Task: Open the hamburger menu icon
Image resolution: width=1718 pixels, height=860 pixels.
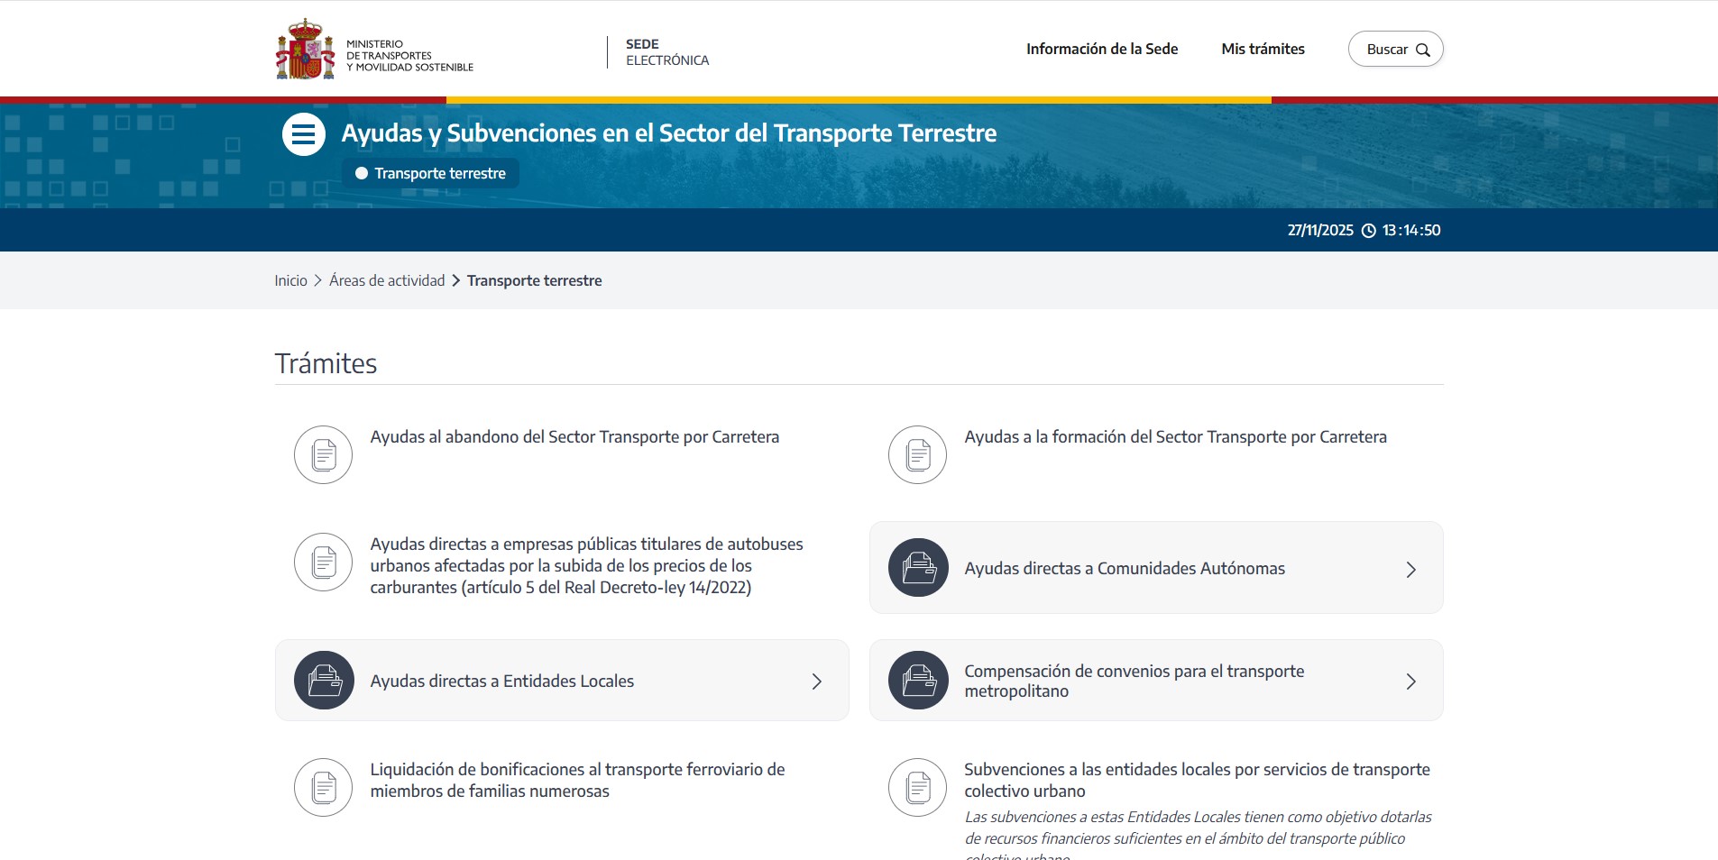Action: click(x=303, y=134)
